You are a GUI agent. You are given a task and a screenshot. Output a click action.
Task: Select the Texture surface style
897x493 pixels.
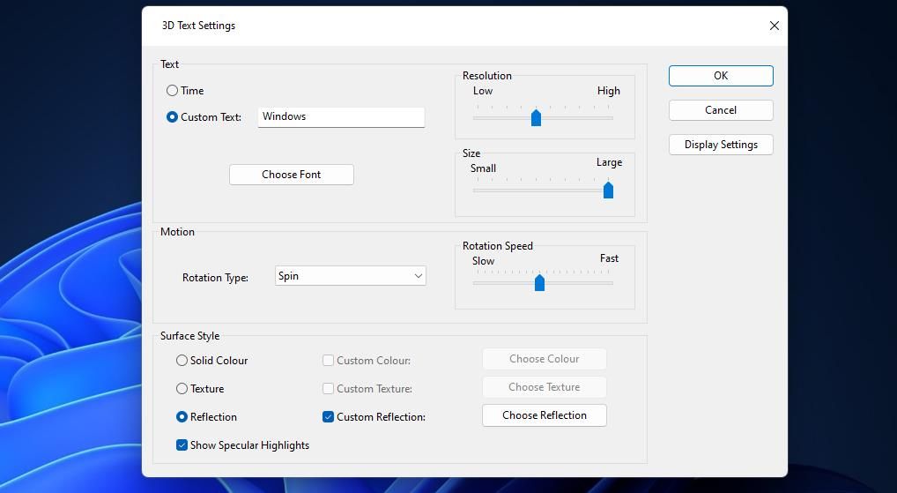(x=182, y=389)
